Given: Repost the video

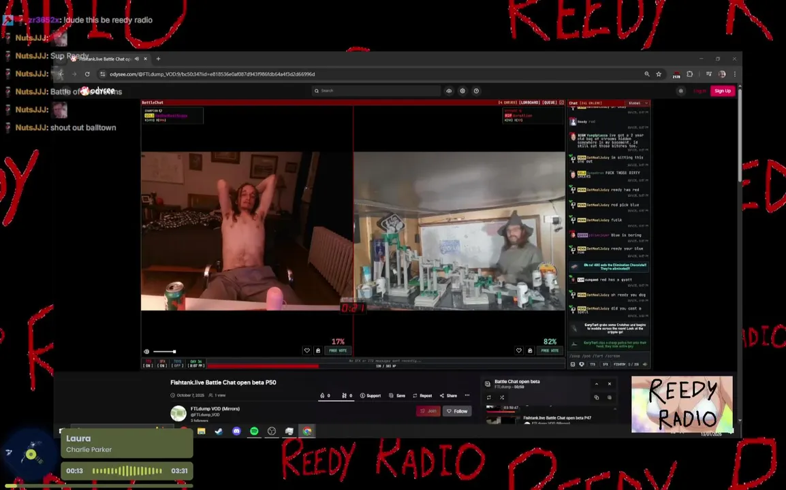Looking at the screenshot, I should (x=422, y=395).
